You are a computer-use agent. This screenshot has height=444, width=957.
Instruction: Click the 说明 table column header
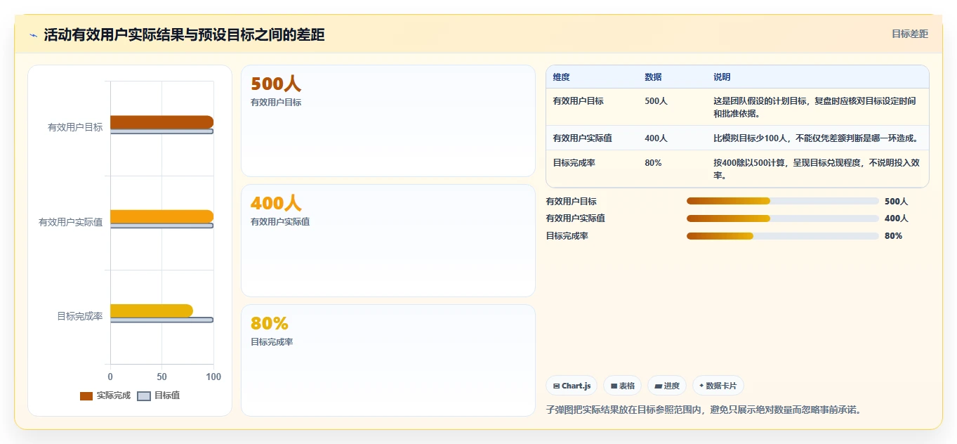722,77
